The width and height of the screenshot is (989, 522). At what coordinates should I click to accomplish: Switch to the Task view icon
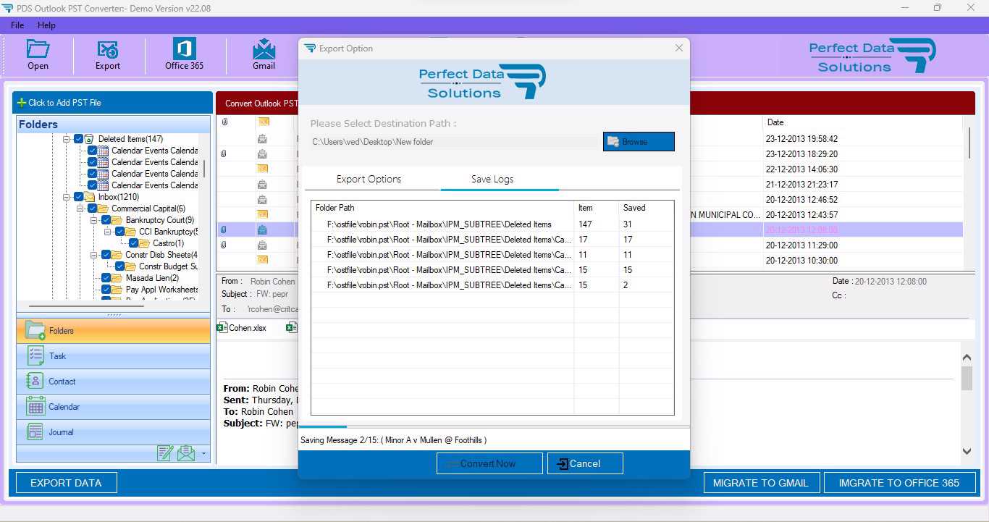coord(35,355)
